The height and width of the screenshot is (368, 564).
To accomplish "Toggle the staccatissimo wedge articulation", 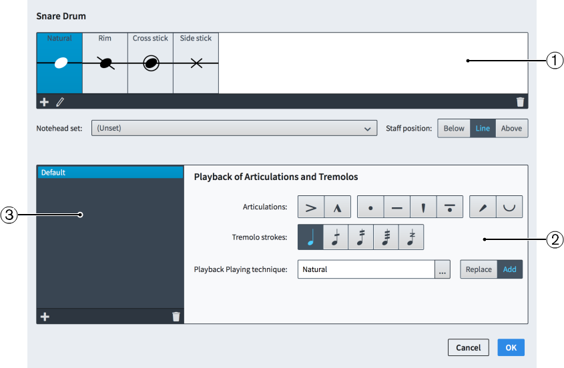I will (423, 207).
